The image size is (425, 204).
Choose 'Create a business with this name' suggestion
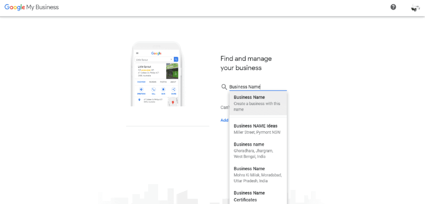258,103
